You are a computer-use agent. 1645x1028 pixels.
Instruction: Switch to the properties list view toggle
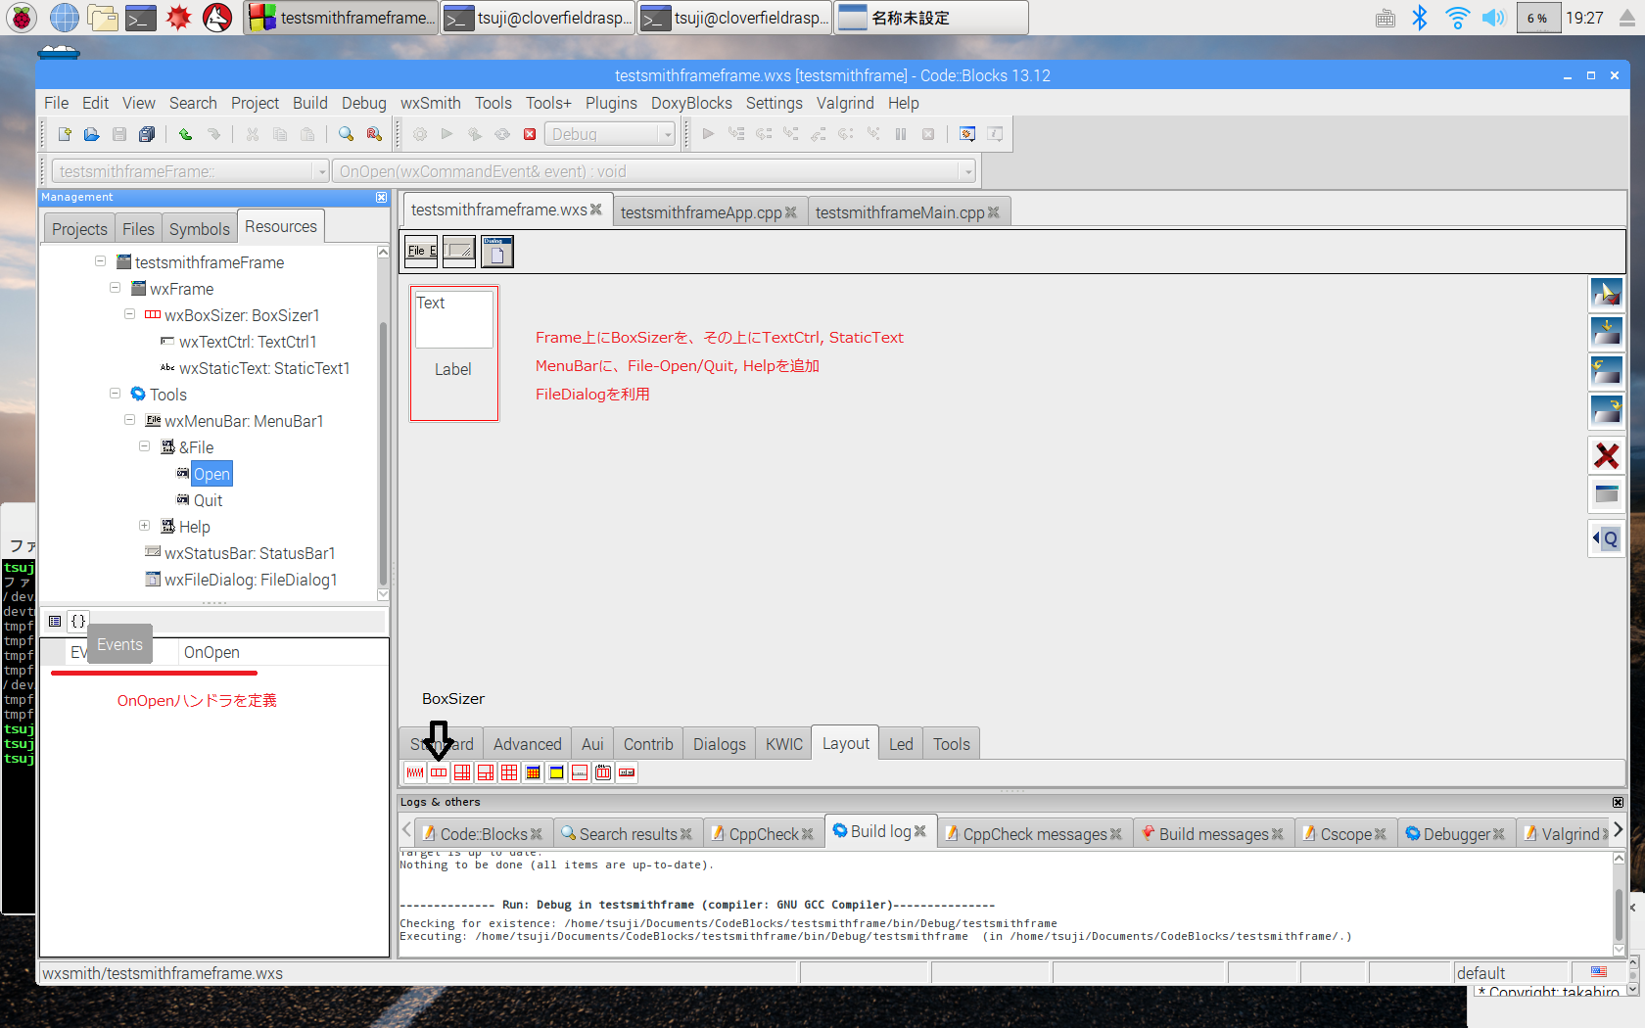[55, 621]
